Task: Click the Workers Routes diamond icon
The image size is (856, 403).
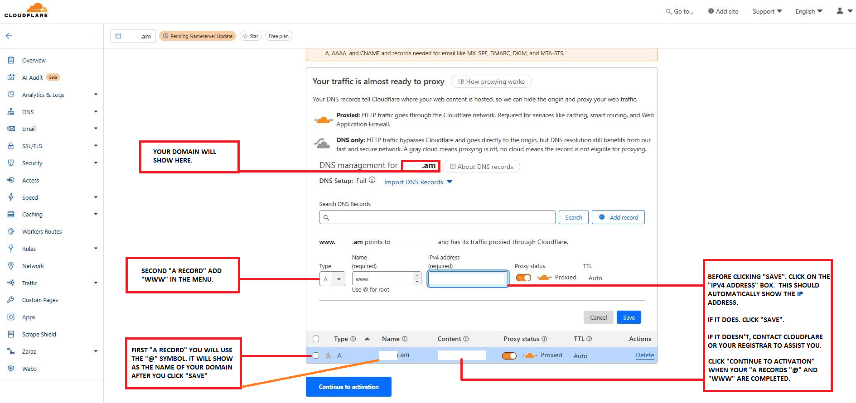Action: pos(11,231)
